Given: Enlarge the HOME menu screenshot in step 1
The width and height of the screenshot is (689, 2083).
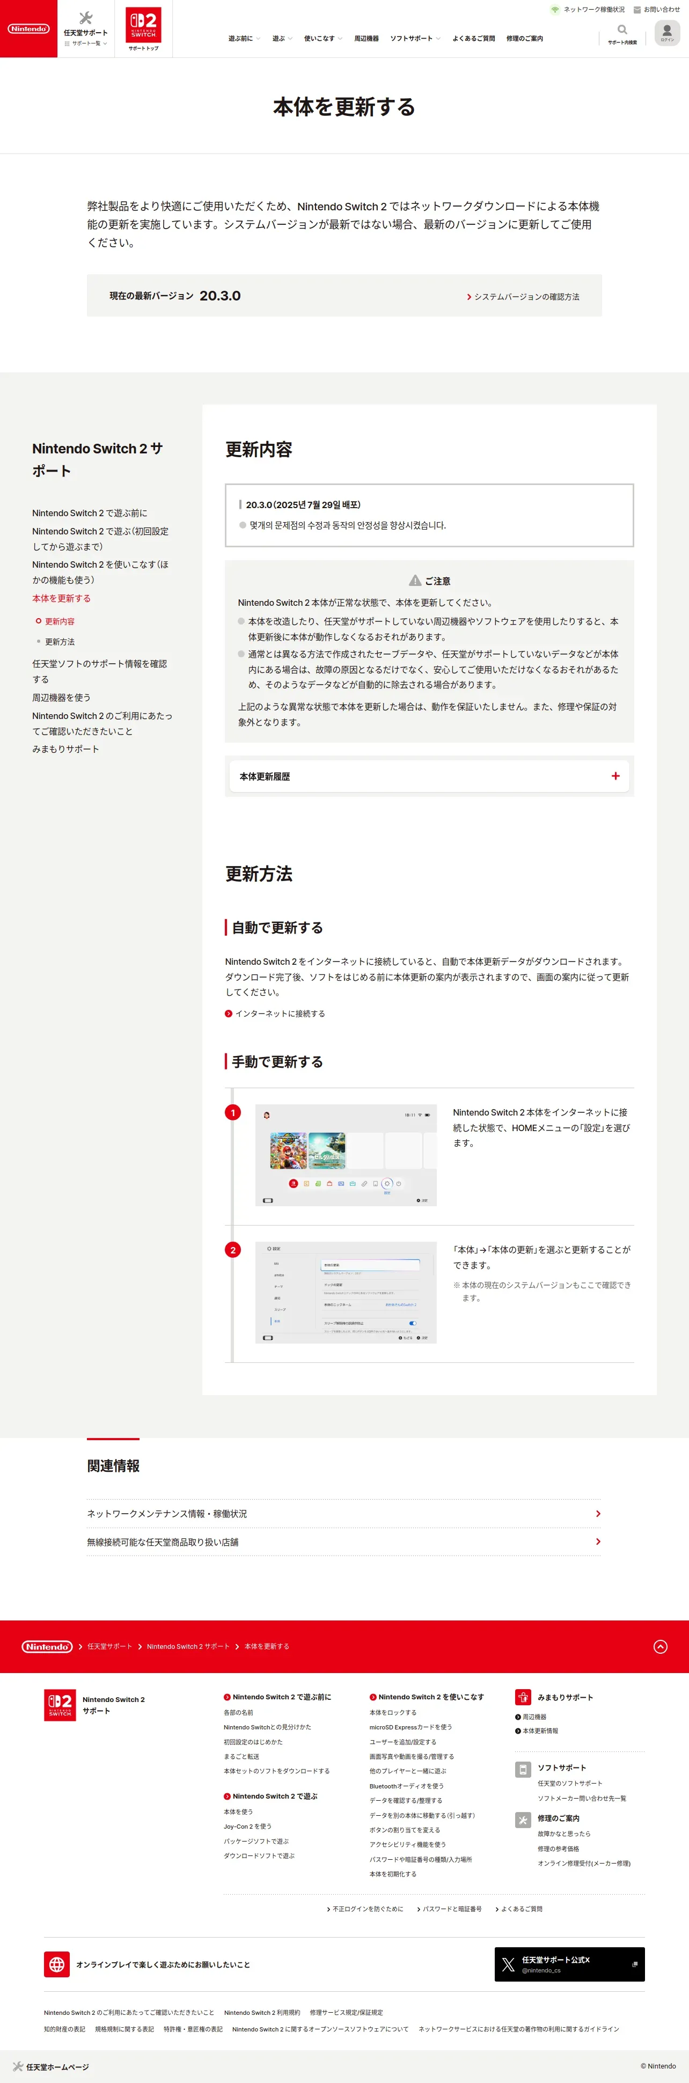Looking at the screenshot, I should click(x=346, y=1155).
